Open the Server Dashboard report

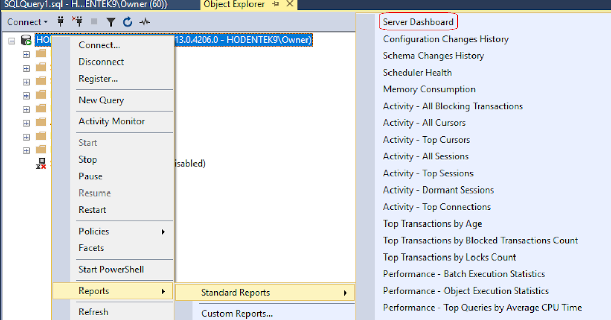click(418, 22)
